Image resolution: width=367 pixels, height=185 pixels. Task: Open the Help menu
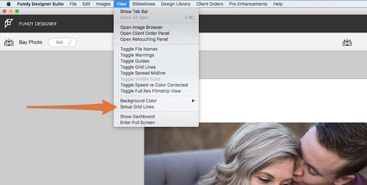278,4
